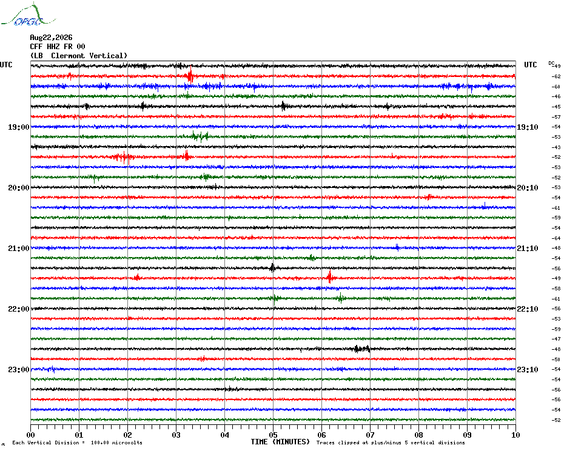This screenshot has height=451, width=564.
Task: Click the station code CFF HHZ FR 00
Action: [58, 47]
